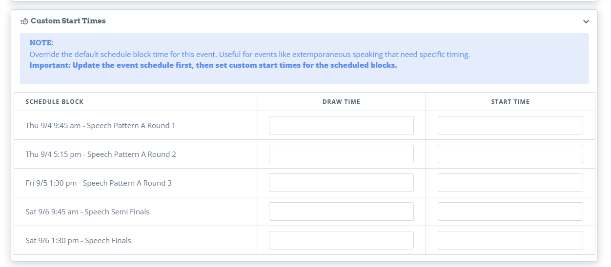Focus Draw Time input for Pattern A Round 2
Image resolution: width=611 pixels, height=267 pixels.
click(341, 154)
